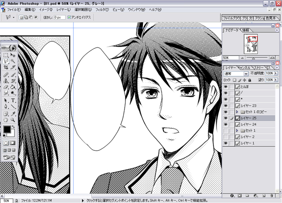Select the Eraser tool
Viewport: 282px width, 203px height.
[6, 87]
